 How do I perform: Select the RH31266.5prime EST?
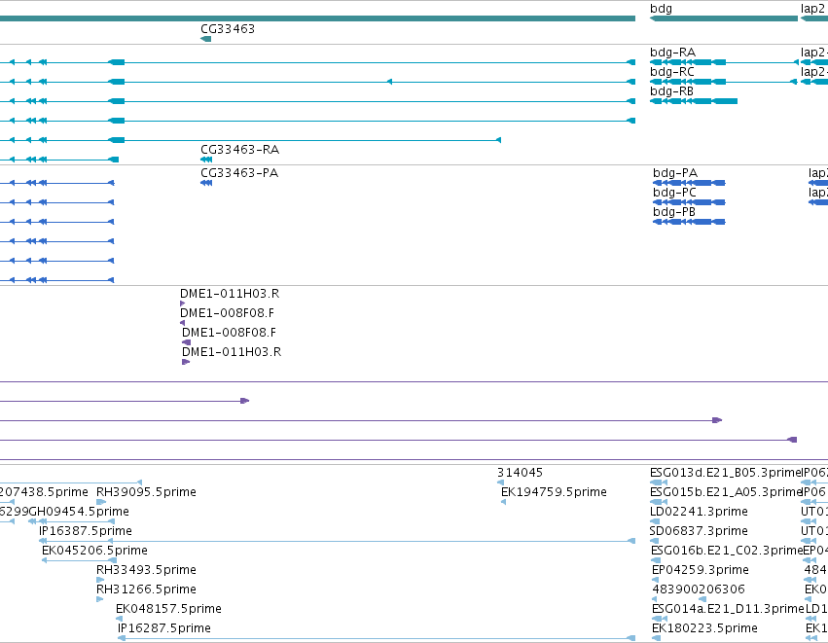tap(100, 599)
